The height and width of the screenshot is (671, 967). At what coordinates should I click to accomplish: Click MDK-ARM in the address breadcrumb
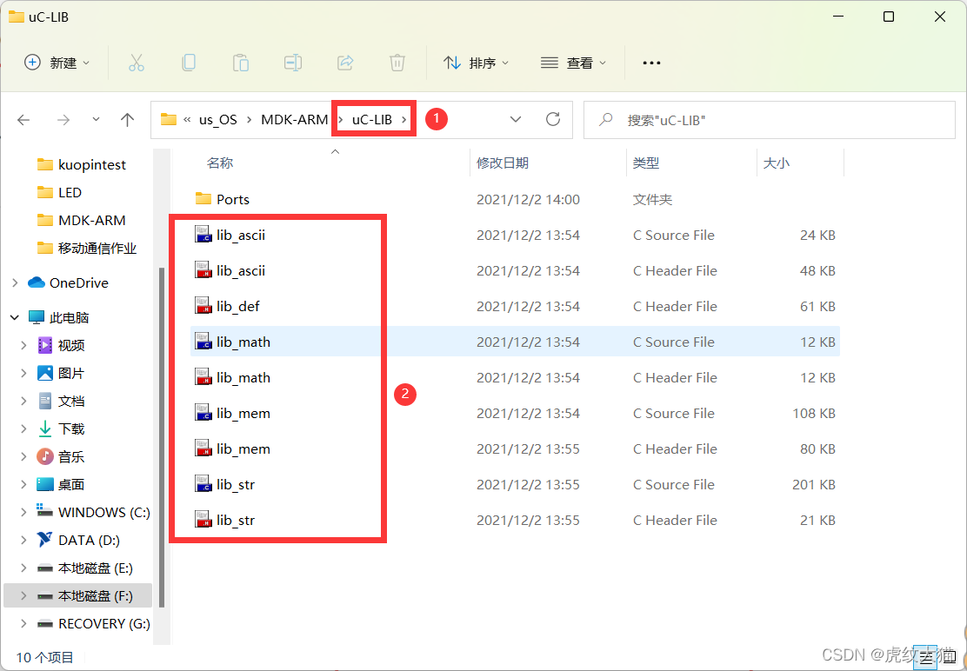tap(294, 120)
